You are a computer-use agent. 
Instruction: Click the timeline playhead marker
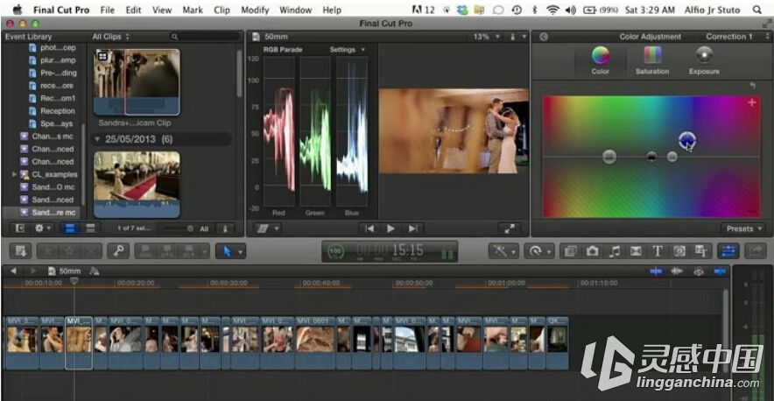(74, 280)
